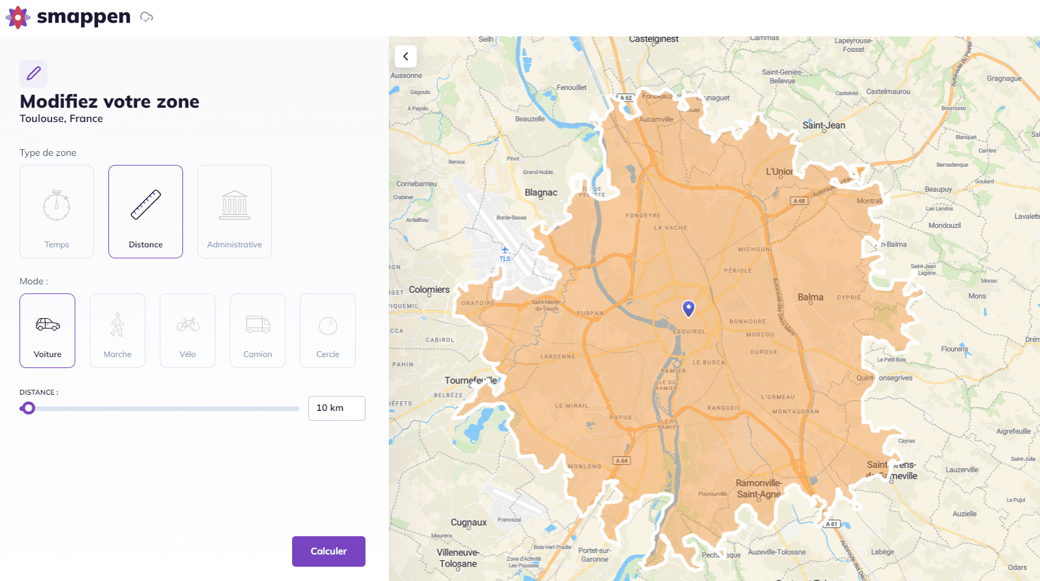1040x581 pixels.
Task: Click the 10 km distance input field
Action: pos(336,408)
